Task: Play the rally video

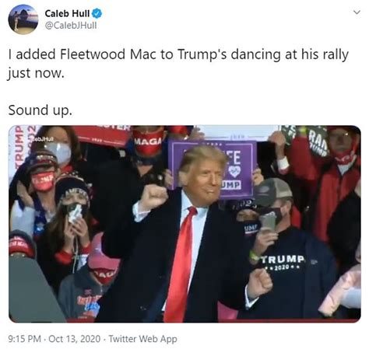Action: click(x=184, y=224)
